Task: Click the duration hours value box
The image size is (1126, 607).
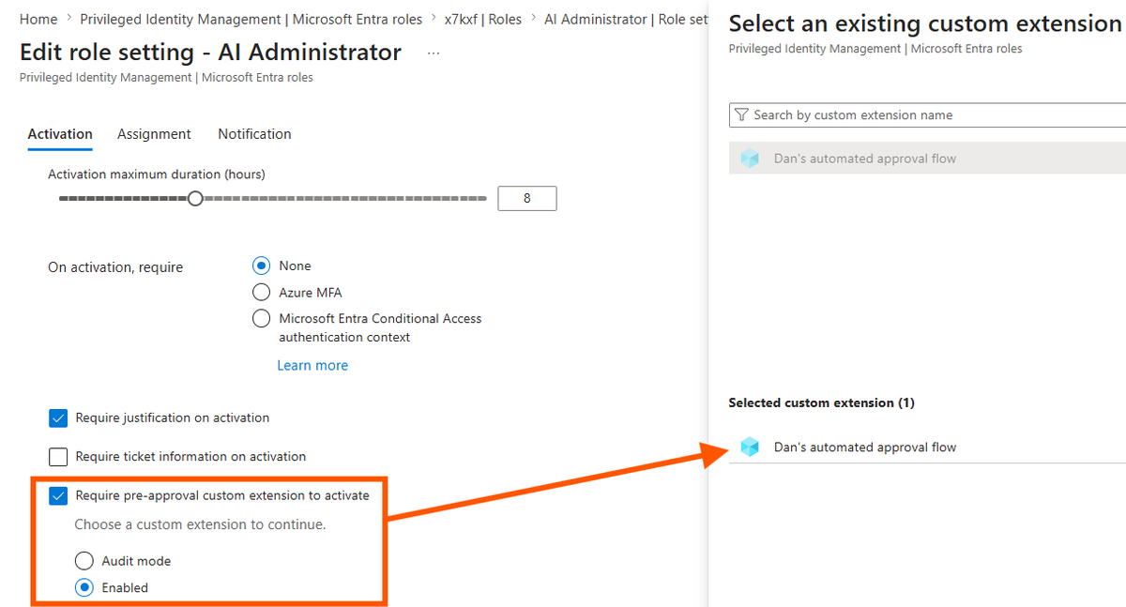Action: point(527,199)
